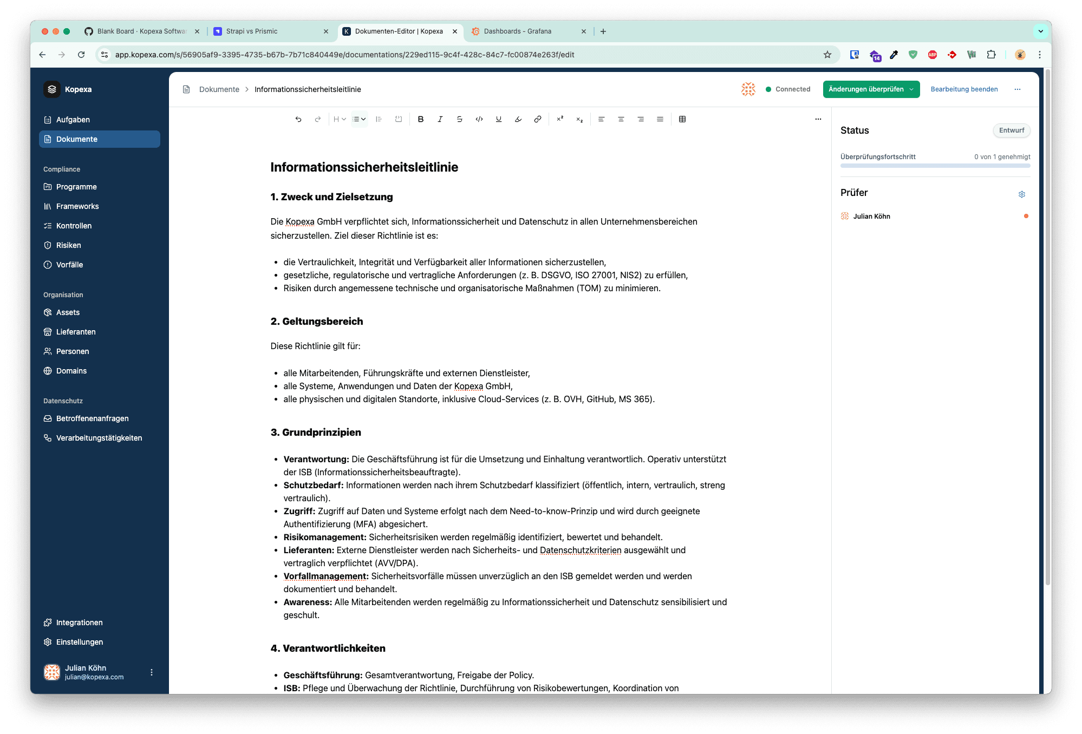Expand the list type dropdown
This screenshot has width=1082, height=734.
click(x=359, y=119)
